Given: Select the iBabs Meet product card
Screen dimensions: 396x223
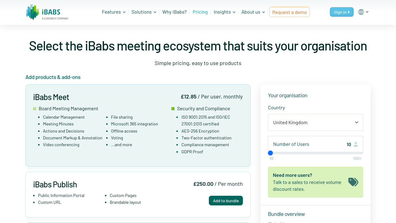Looking at the screenshot, I should [x=138, y=125].
